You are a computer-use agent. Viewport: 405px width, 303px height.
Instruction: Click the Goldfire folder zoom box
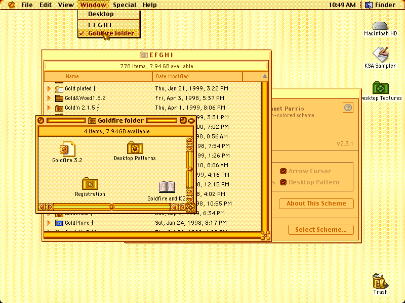tap(183, 120)
